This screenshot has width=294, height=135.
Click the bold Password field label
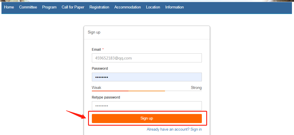(100, 69)
